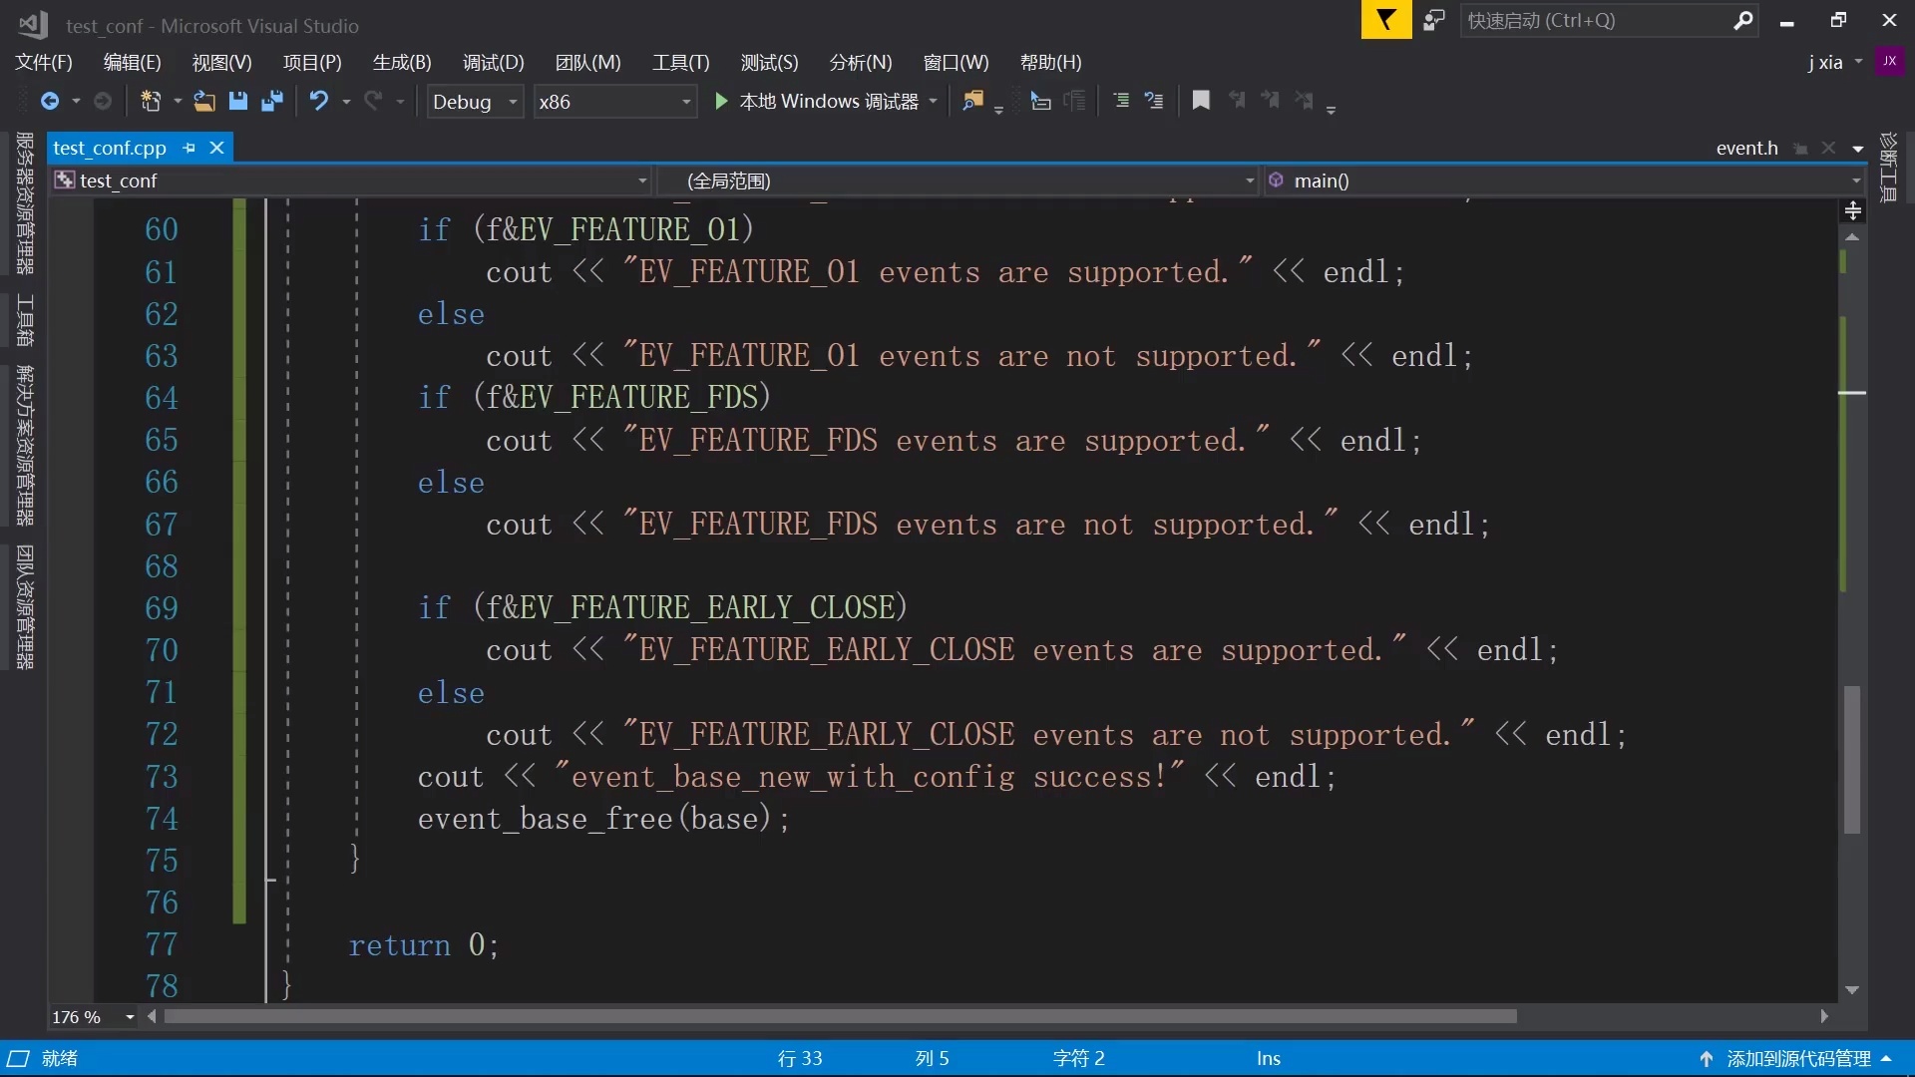The width and height of the screenshot is (1915, 1077).
Task: Click the Open File folder icon
Action: 203,101
